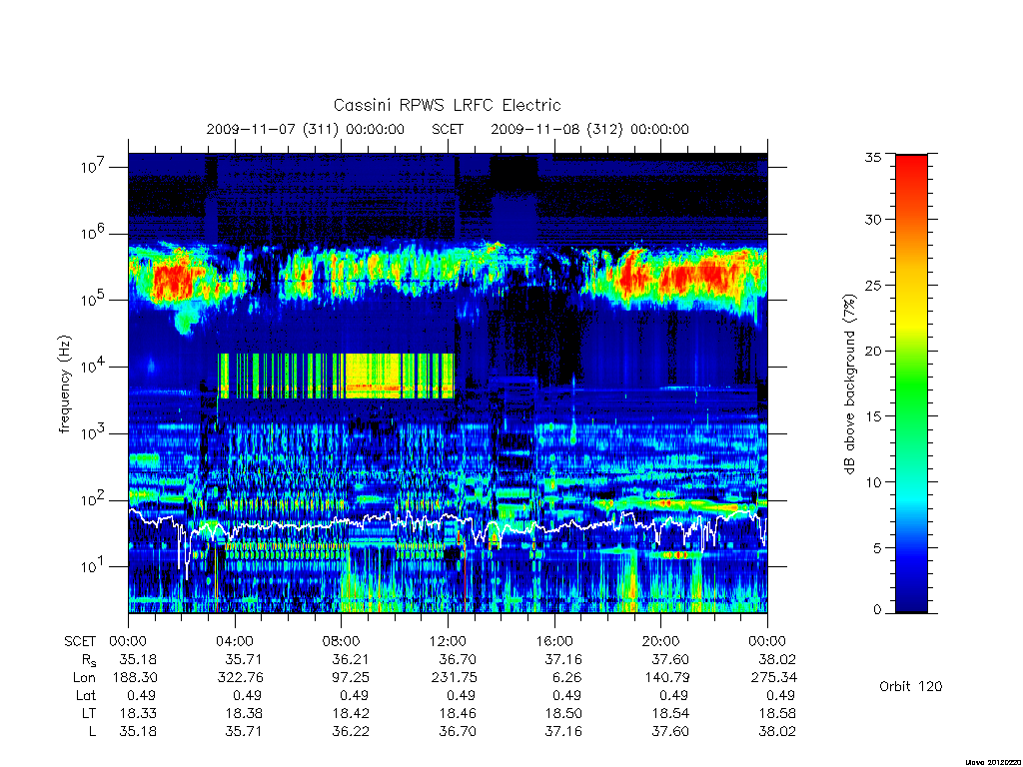
Task: Click the "04:00" time tick label
Action: pyautogui.click(x=235, y=641)
